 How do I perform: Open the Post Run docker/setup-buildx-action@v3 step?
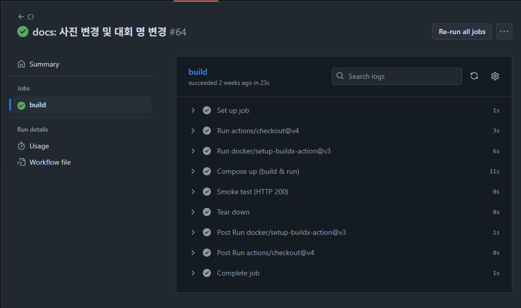[281, 232]
